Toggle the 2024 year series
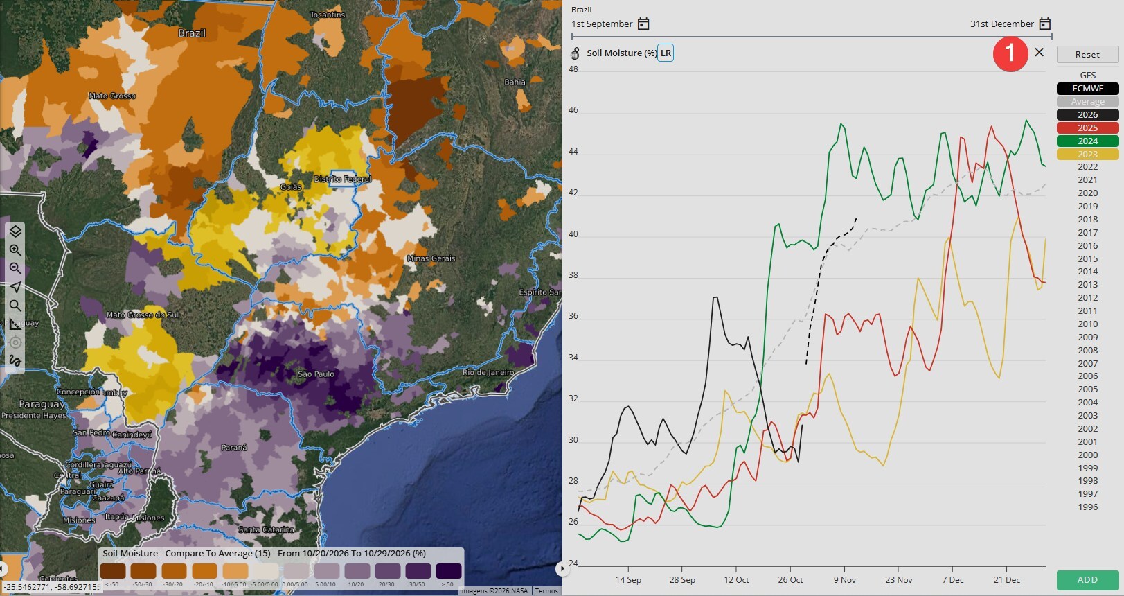The height and width of the screenshot is (596, 1124). 1087,141
